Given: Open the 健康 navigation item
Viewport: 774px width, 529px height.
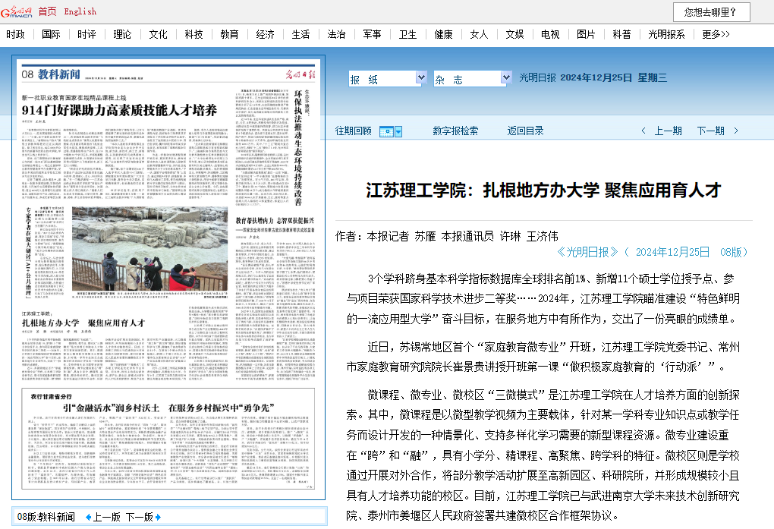Looking at the screenshot, I should tap(443, 34).
